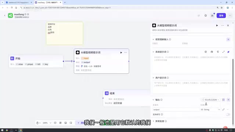
Task: Close the 大模型视频提示词 settings panel
Action: 228,25
